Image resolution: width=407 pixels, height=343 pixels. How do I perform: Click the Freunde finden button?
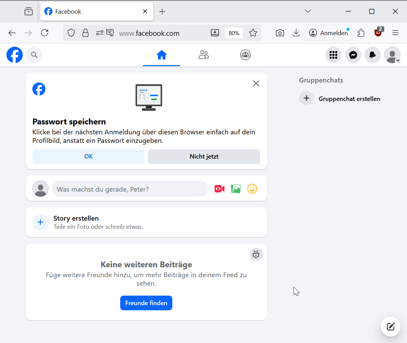146,303
